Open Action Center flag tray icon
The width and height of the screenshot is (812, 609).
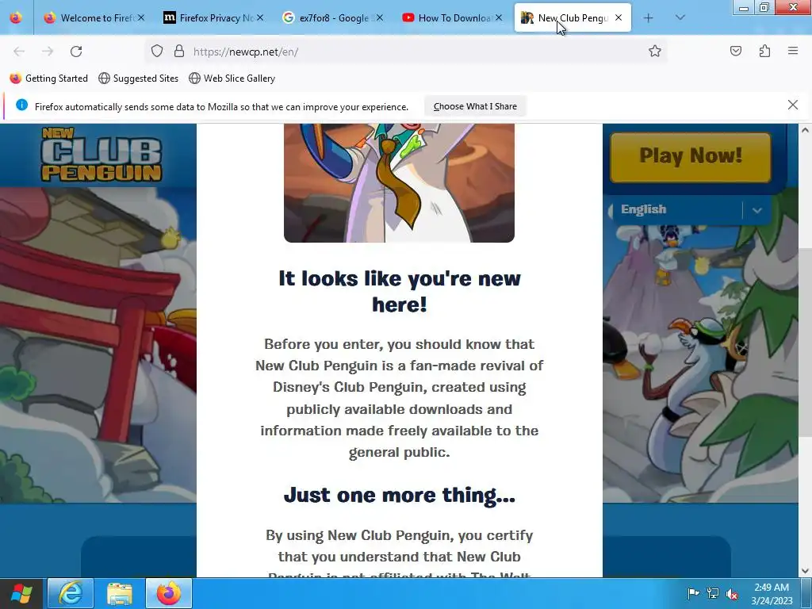point(693,593)
